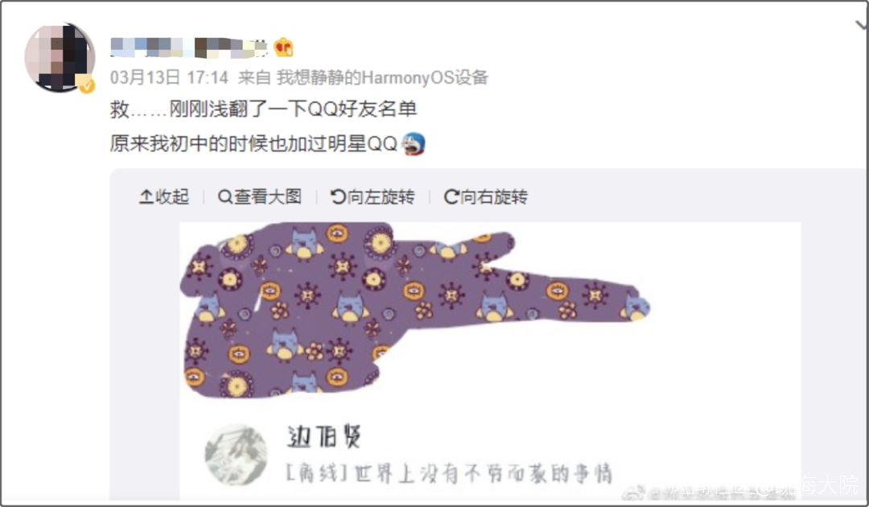This screenshot has width=869, height=507.
Task: Open full-size view with 查看大图
Action: pyautogui.click(x=260, y=196)
